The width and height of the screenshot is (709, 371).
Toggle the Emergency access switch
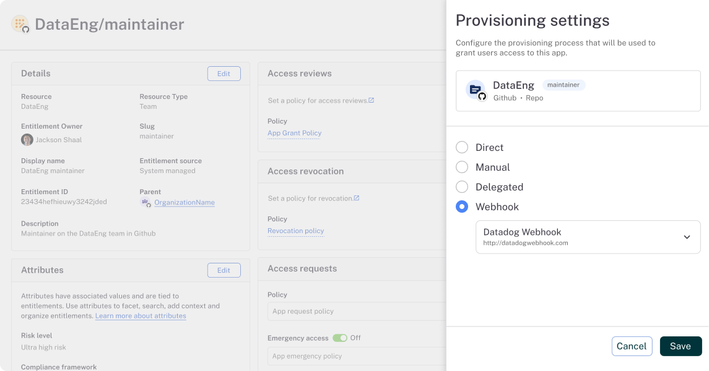340,338
